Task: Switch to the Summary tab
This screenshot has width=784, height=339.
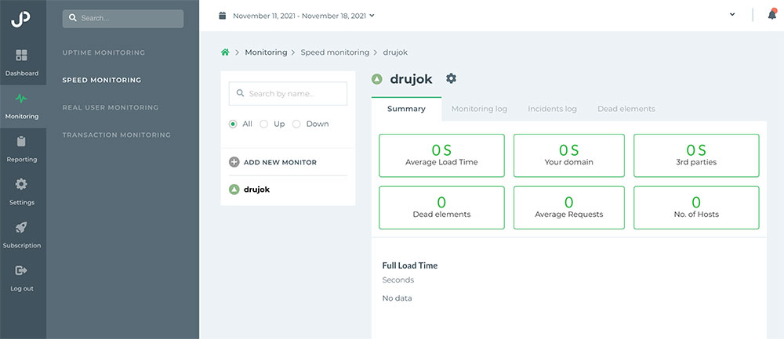Action: click(406, 109)
